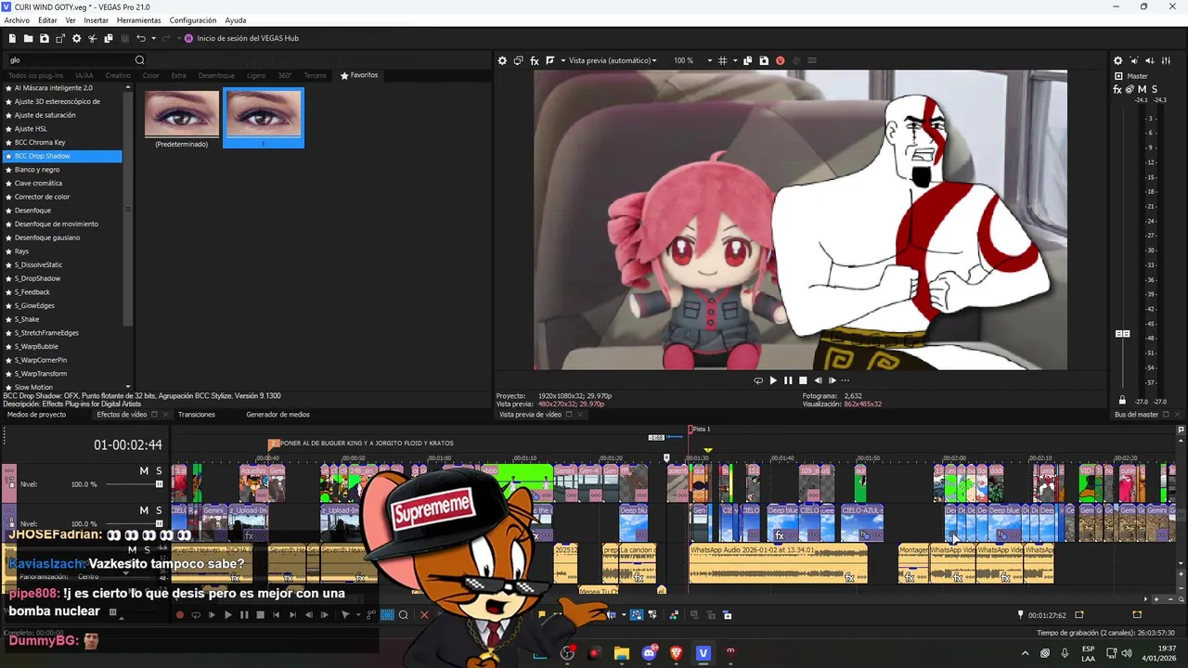Click the record button in the transport bar
The height and width of the screenshot is (668, 1188).
click(180, 615)
